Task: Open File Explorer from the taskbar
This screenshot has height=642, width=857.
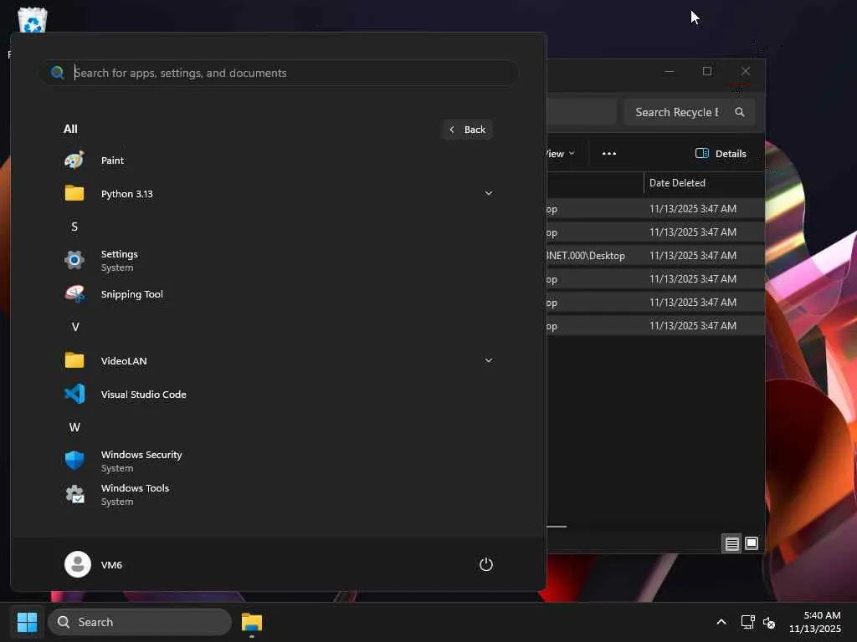Action: tap(252, 622)
